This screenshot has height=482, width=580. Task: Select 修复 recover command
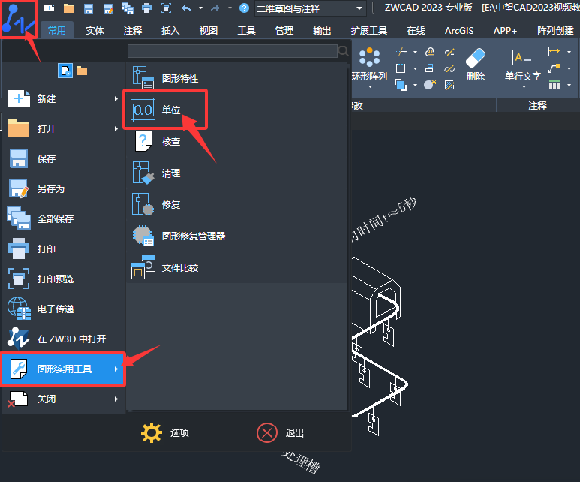click(x=237, y=204)
